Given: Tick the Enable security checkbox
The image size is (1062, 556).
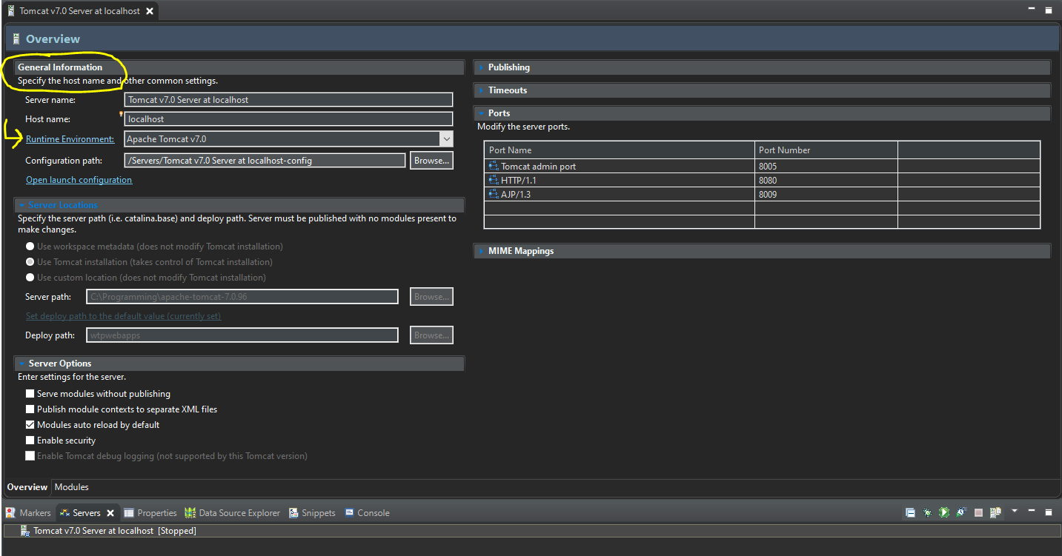Looking at the screenshot, I should pos(30,441).
